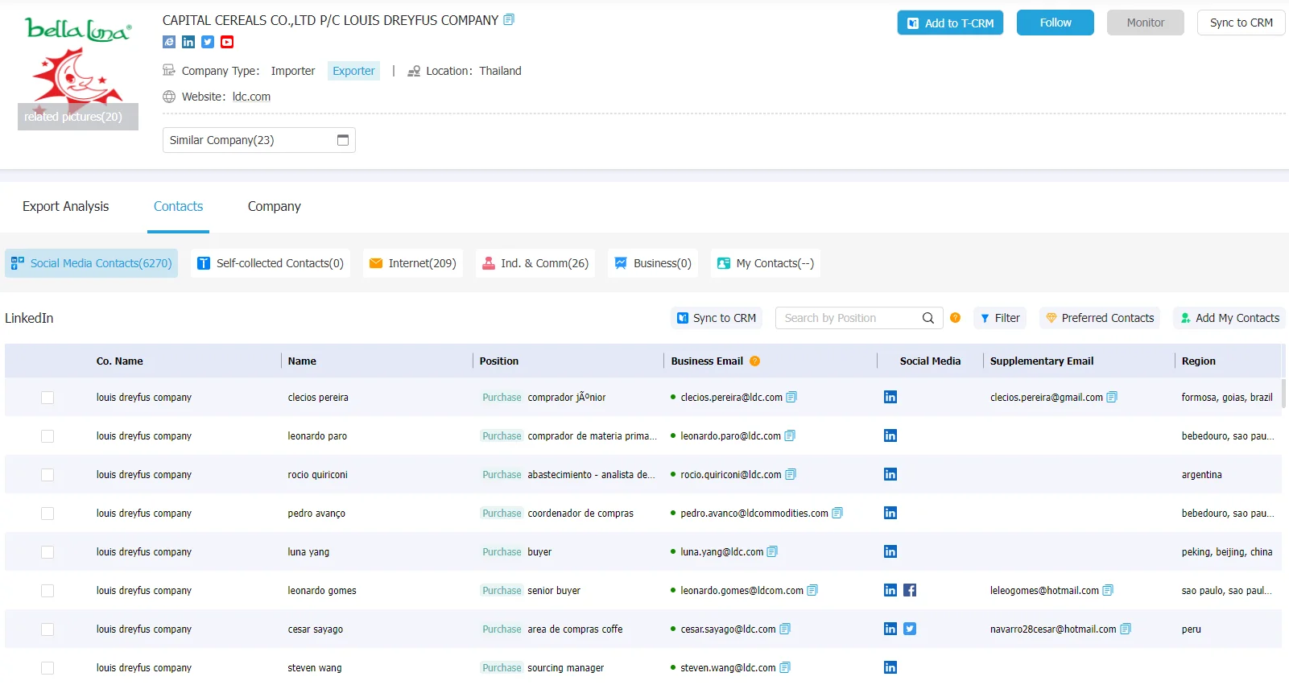Copy navarro28cesar@hotmail.com using its copy icon
The image size is (1289, 685).
pos(1126,629)
